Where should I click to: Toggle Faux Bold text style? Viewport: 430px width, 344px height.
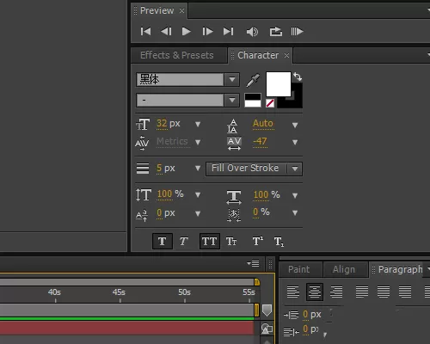(163, 241)
